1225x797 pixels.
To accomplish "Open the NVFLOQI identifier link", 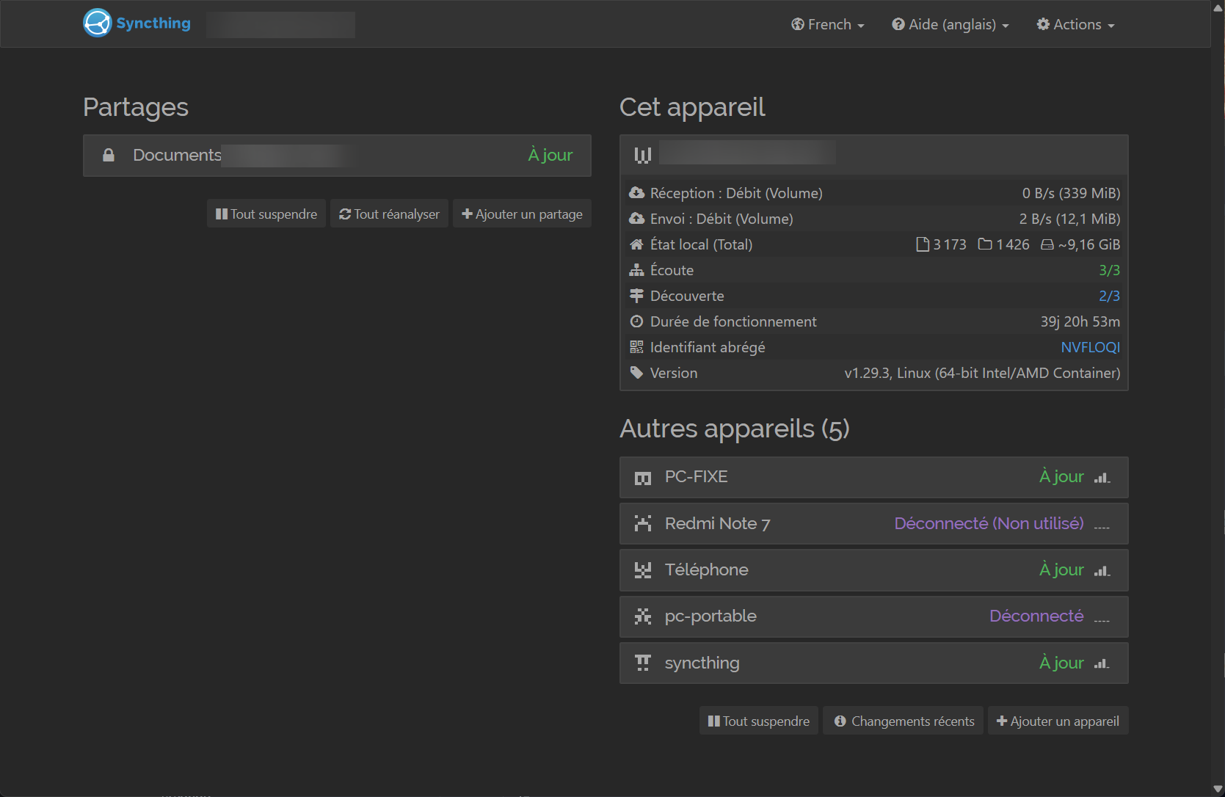I will click(1090, 347).
